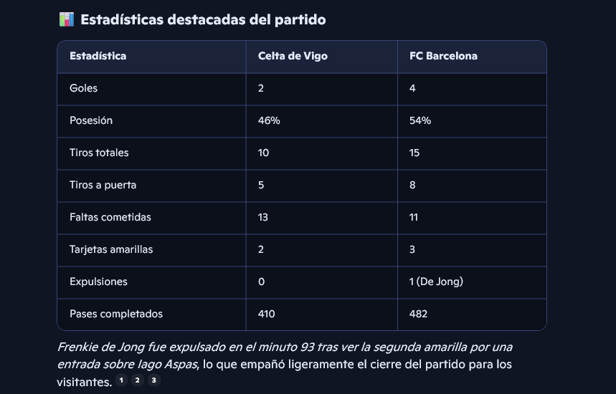Click the '1 (De Jong)' cell

pyautogui.click(x=436, y=282)
